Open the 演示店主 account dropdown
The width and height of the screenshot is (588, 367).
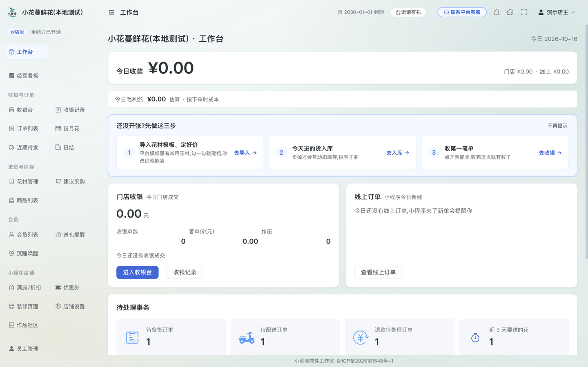(x=557, y=12)
